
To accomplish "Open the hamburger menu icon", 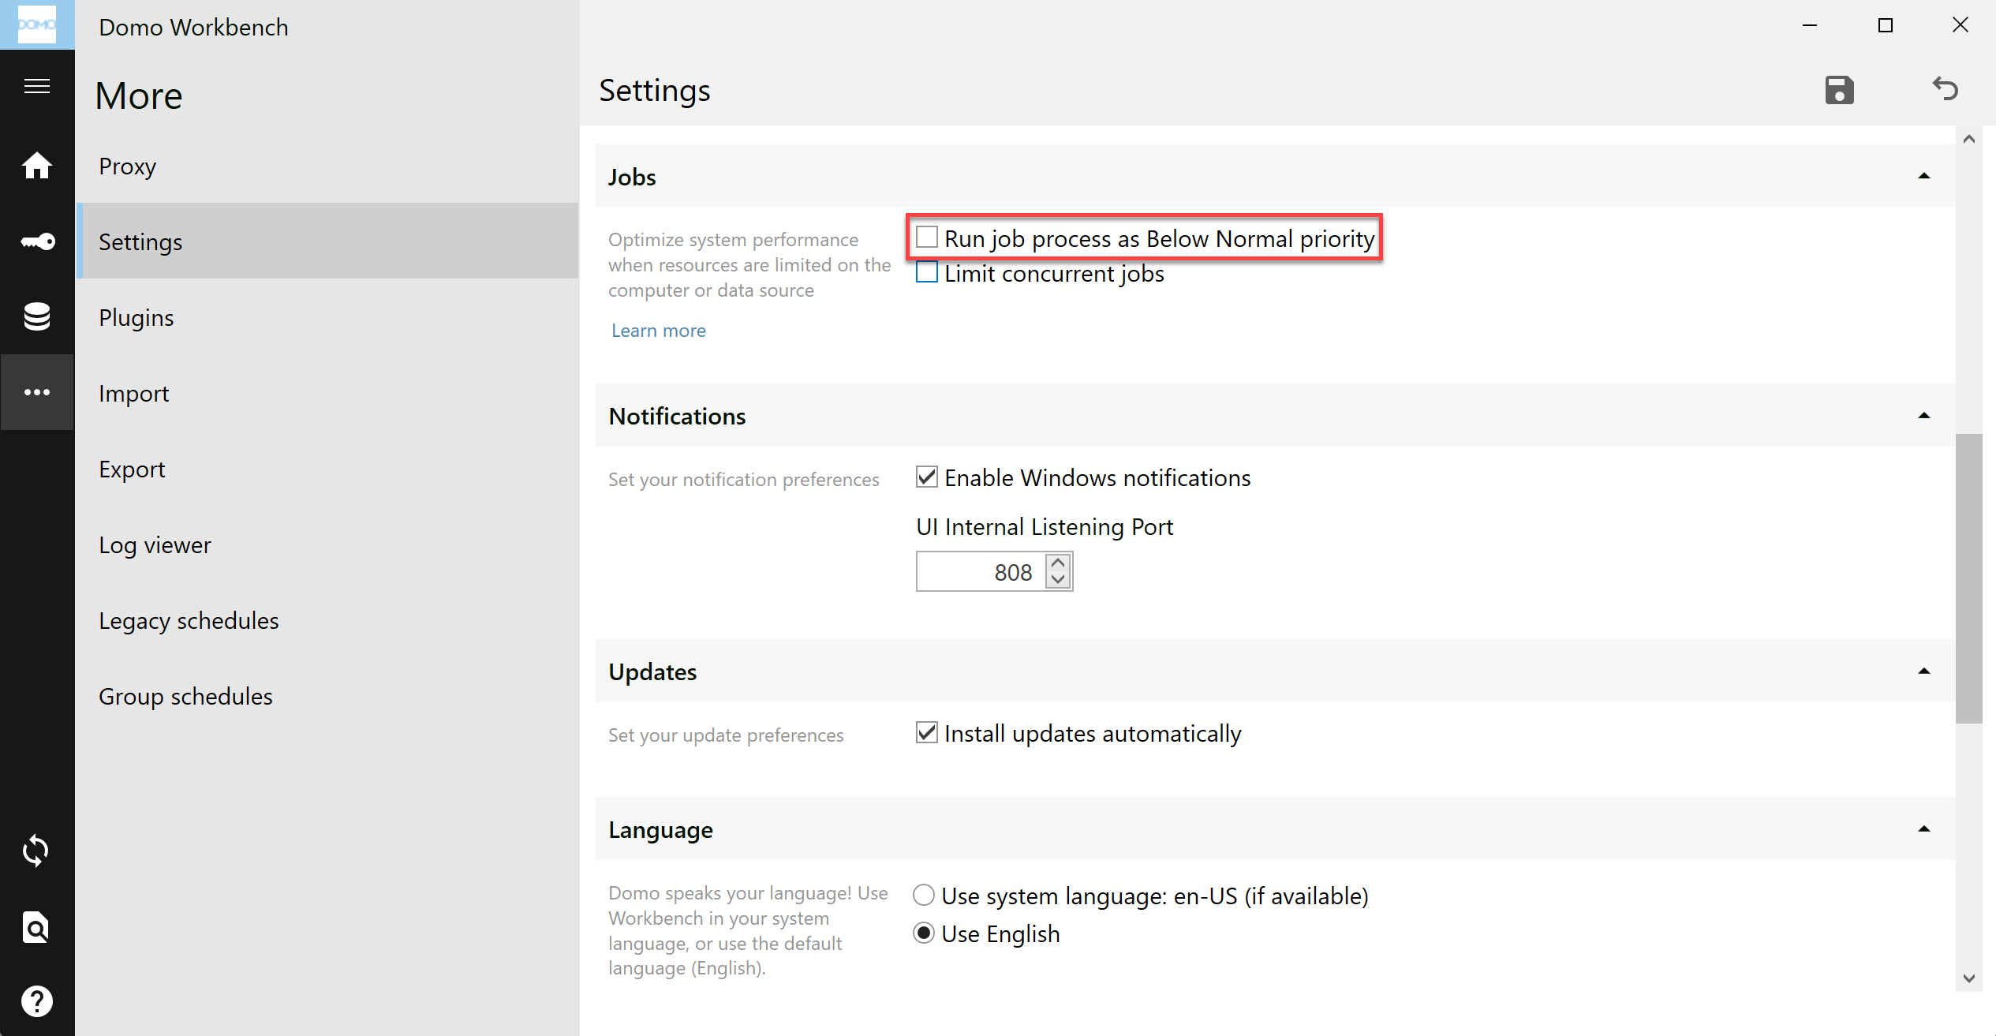I will point(37,85).
